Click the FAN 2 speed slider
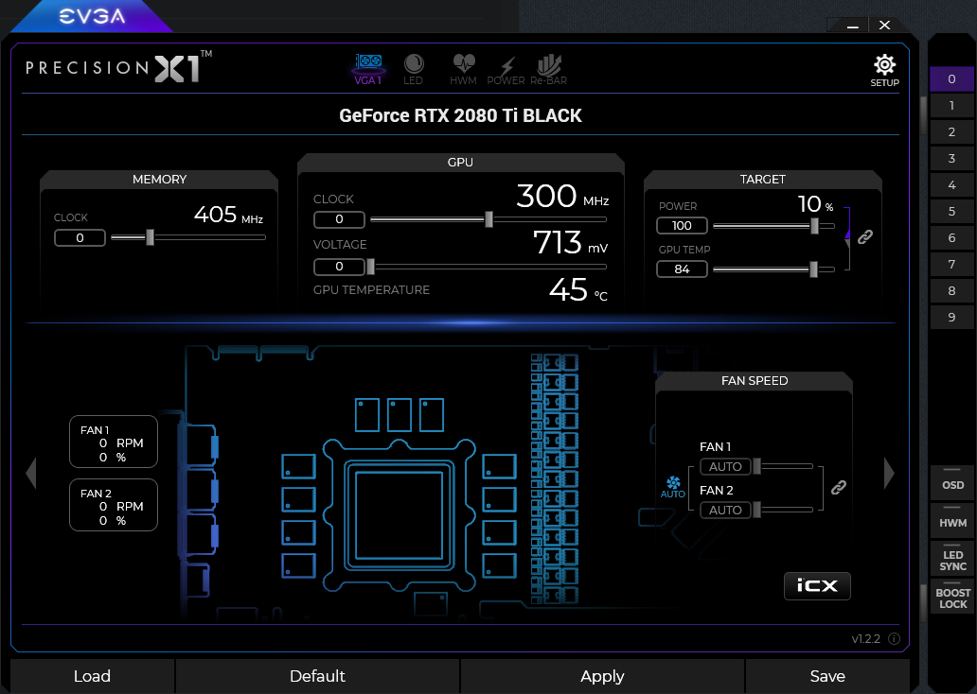The width and height of the screenshot is (977, 694). click(783, 510)
